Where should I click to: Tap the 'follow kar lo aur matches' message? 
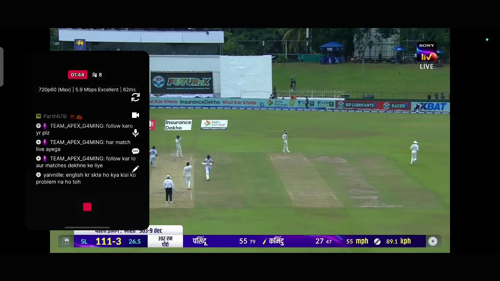(x=86, y=162)
